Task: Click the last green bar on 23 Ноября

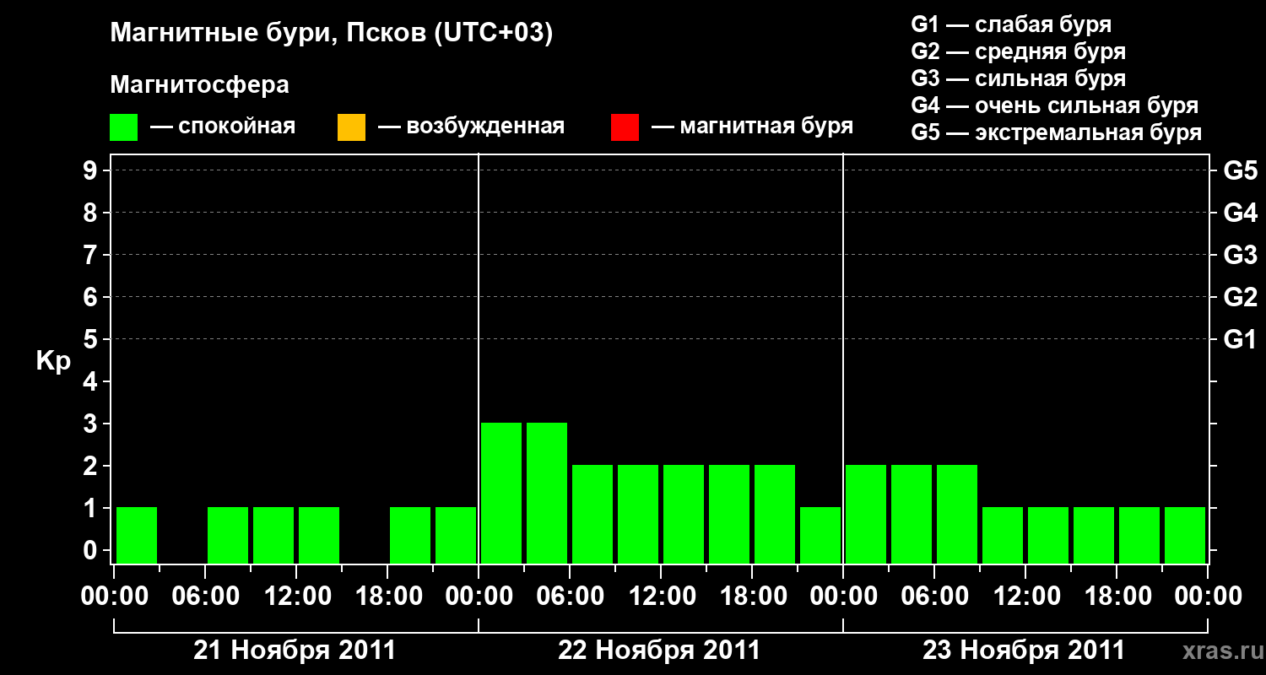Action: 1185,535
